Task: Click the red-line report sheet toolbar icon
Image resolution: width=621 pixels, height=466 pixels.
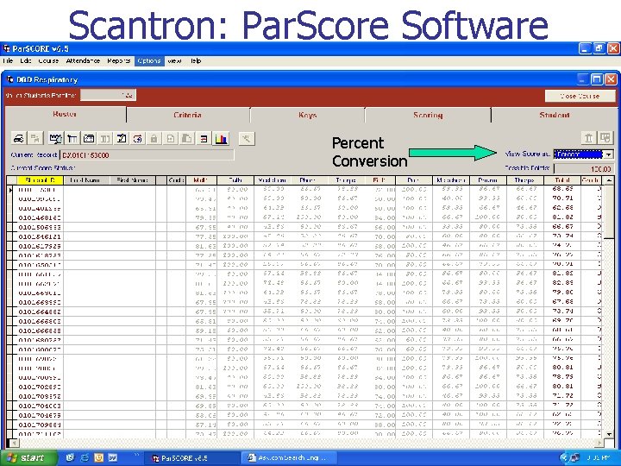Action: 204,138
